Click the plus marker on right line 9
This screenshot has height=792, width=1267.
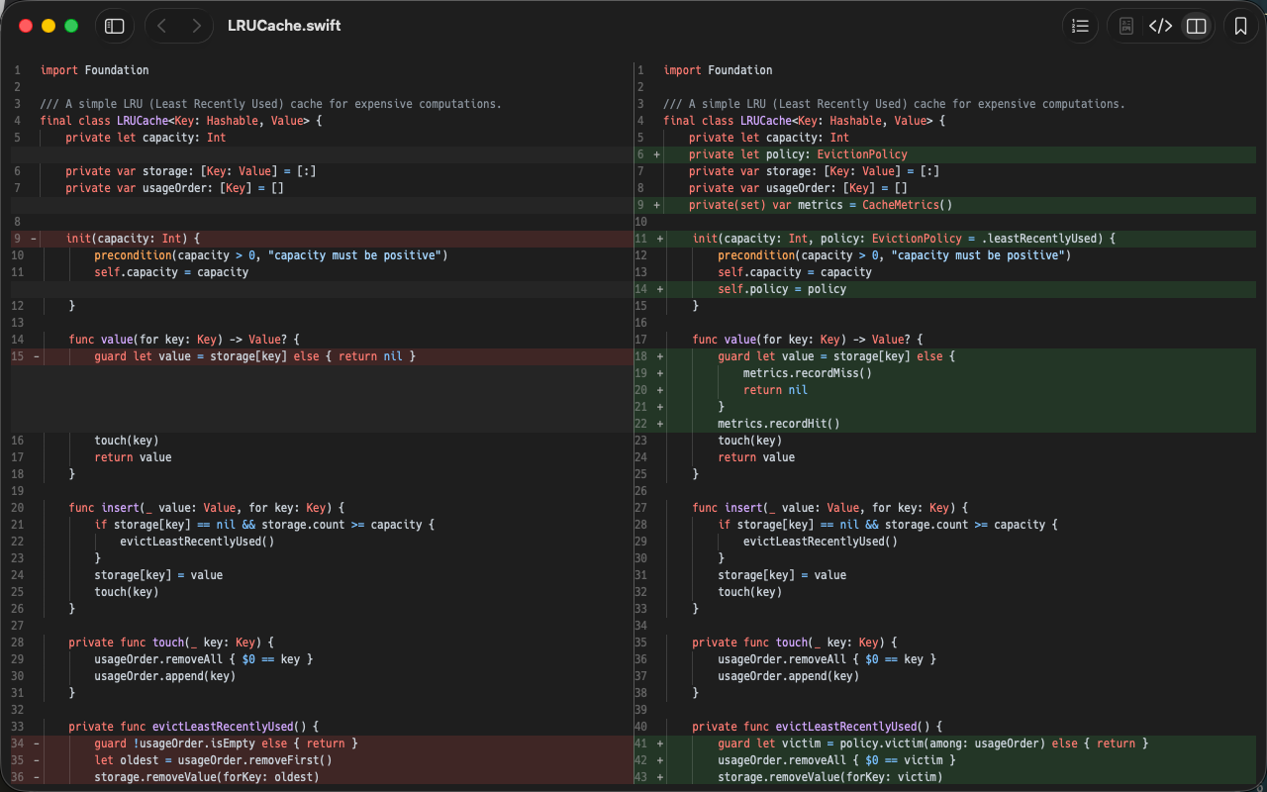click(657, 205)
